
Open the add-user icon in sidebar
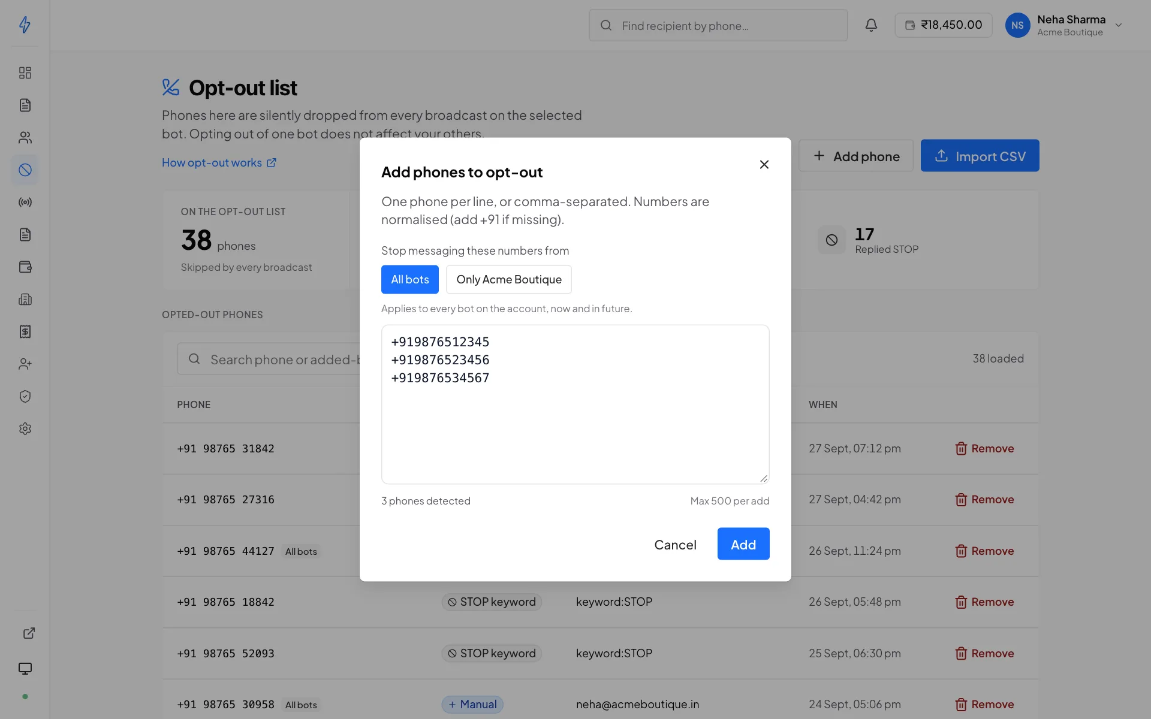(x=25, y=364)
